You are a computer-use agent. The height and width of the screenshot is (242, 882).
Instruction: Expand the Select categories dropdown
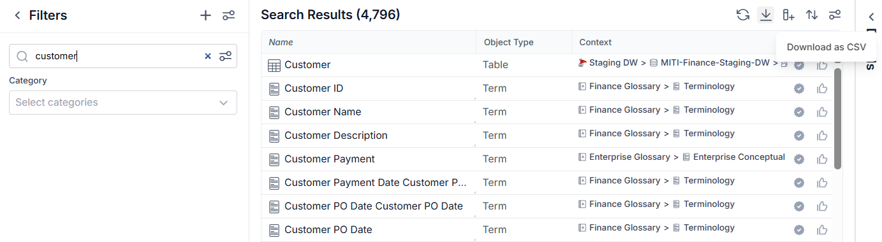123,103
